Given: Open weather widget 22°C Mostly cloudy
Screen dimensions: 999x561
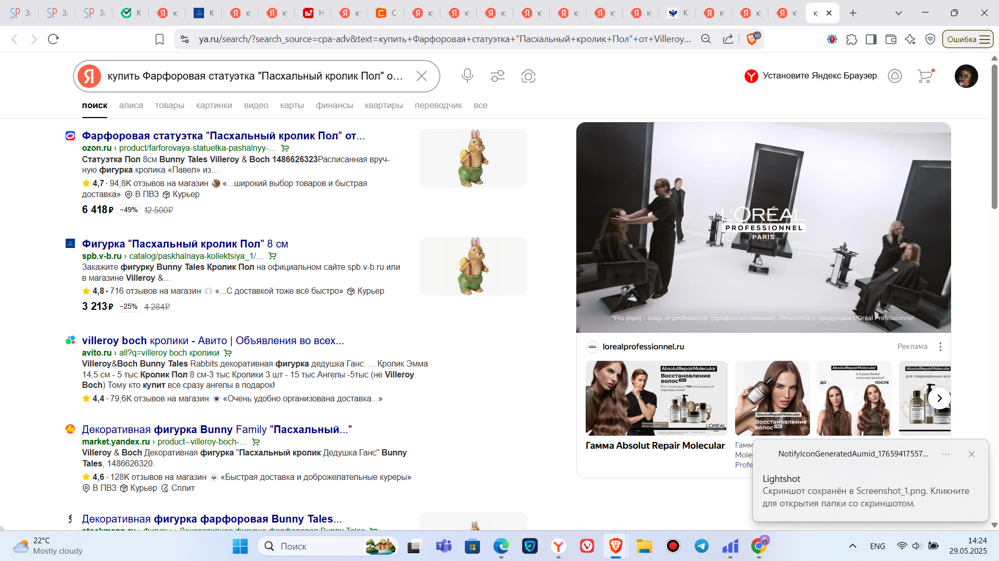Looking at the screenshot, I should pyautogui.click(x=48, y=546).
